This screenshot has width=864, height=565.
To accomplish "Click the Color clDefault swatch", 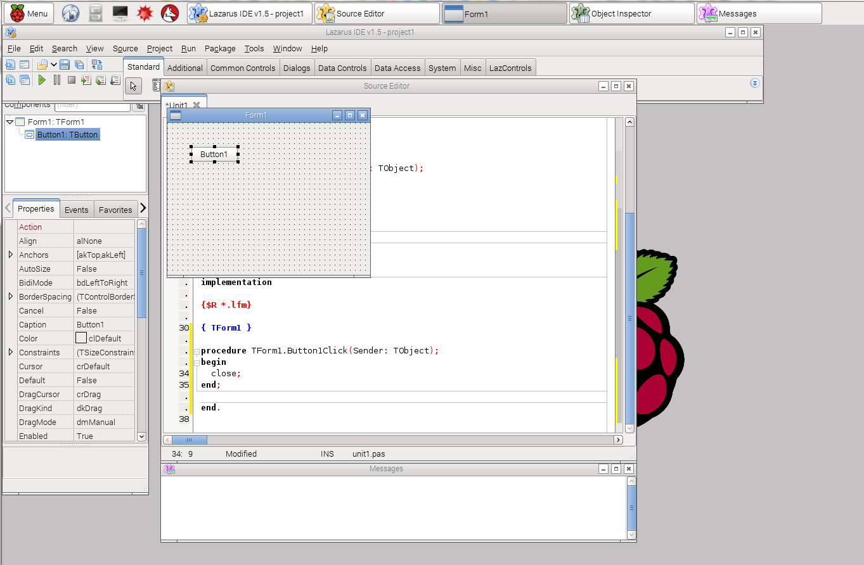I will coord(81,338).
